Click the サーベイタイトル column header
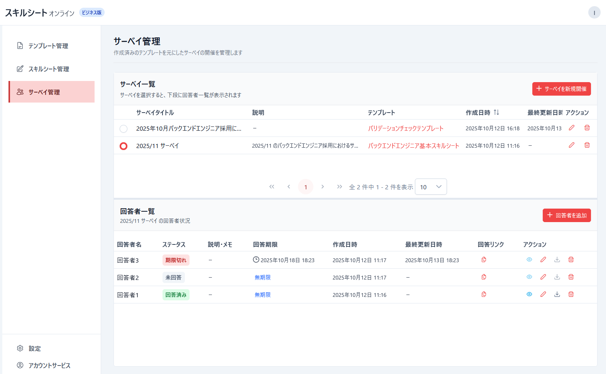 coord(155,113)
